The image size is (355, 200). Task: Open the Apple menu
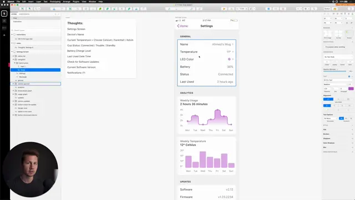[x=4, y=2]
